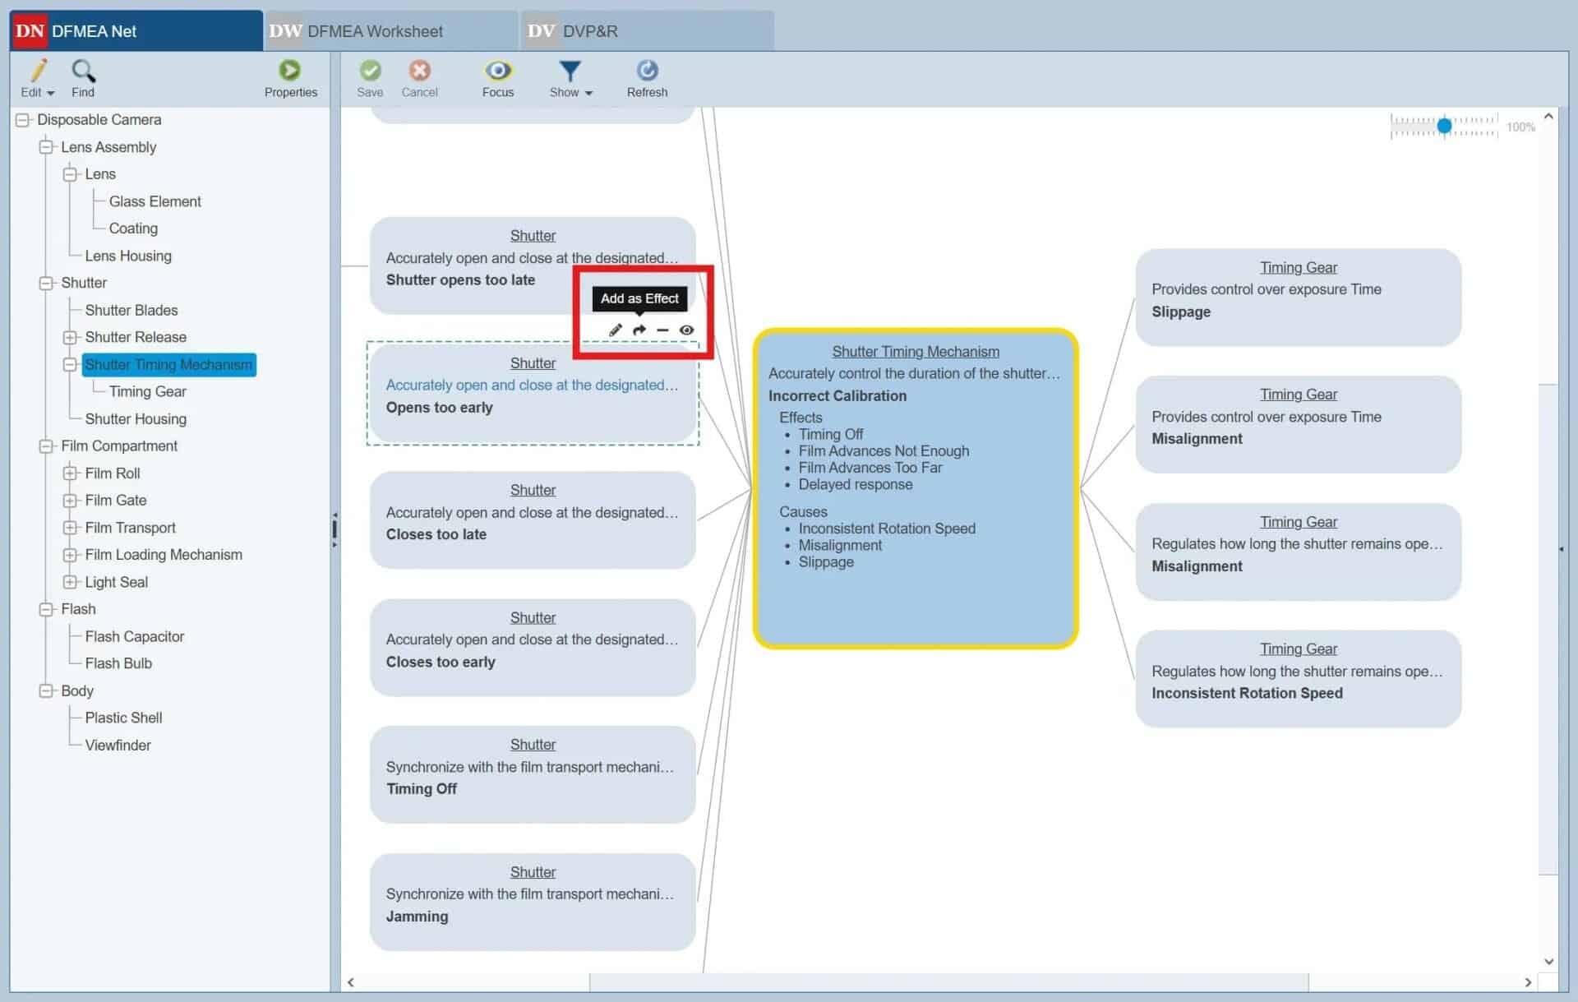Click the minus remove icon on the node
This screenshot has height=1002, width=1578.
tap(662, 330)
